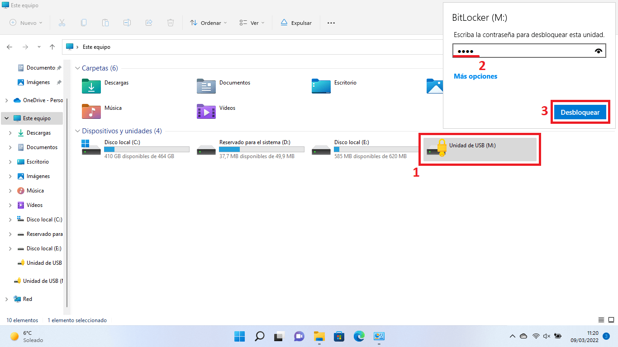Click the BitLocker password field
Image resolution: width=618 pixels, height=347 pixels.
tap(529, 51)
